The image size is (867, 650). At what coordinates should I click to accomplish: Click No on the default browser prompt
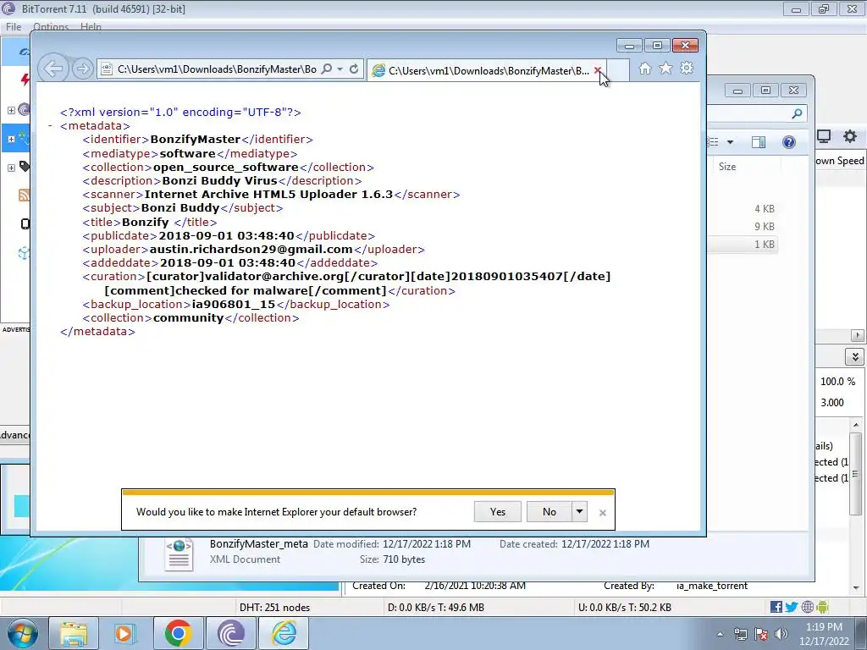(x=549, y=512)
